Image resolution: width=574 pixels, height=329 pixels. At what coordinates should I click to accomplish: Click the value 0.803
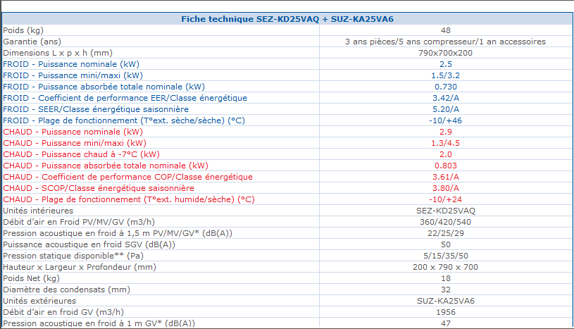coord(446,166)
